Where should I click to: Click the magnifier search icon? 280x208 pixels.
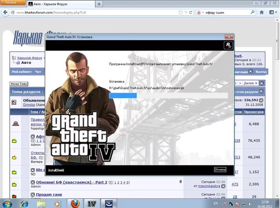253,13
